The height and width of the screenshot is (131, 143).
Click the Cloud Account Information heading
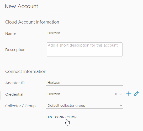click(32, 22)
